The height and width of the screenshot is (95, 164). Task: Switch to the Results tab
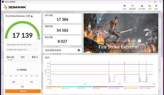tap(150, 7)
